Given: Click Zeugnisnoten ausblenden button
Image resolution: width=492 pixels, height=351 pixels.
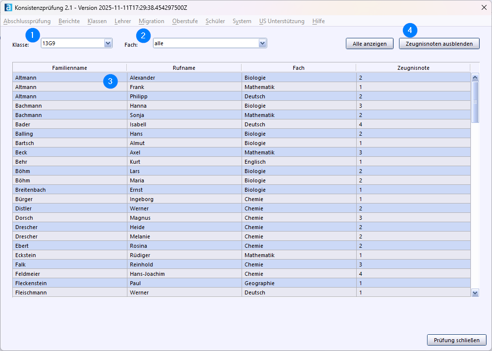Looking at the screenshot, I should pos(439,44).
